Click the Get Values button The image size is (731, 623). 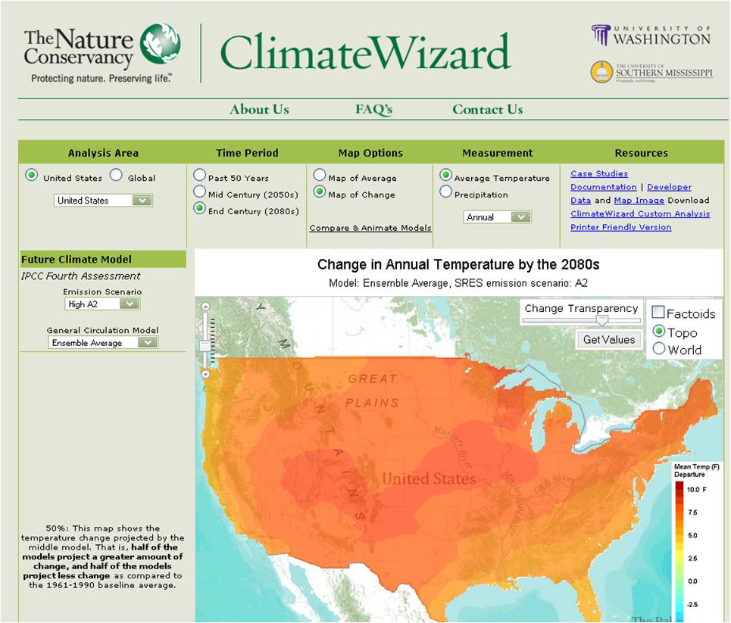pos(609,340)
